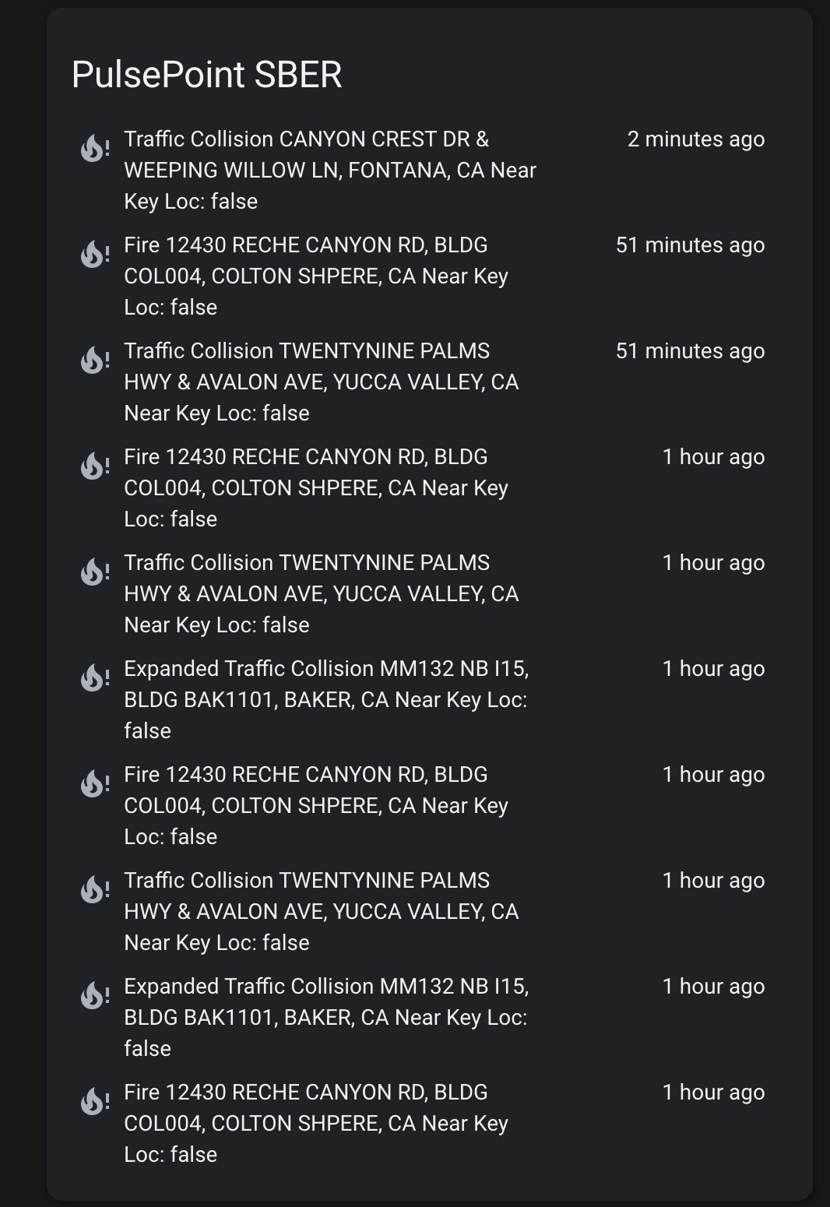Select icon next to Yucca Valley collision 51 minutes ago
Image resolution: width=830 pixels, height=1207 pixels.
coord(94,359)
